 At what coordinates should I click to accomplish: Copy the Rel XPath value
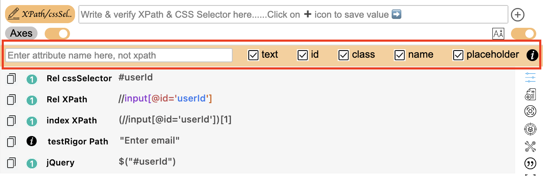[x=11, y=99]
